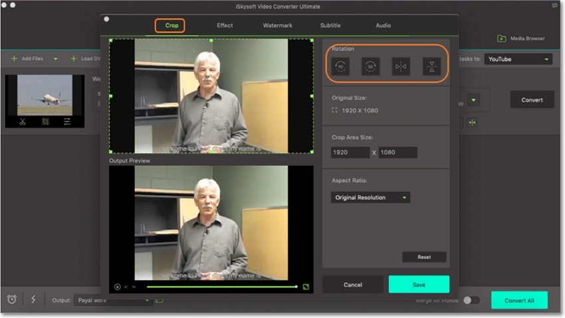Open the YouTube tasks dropdown
This screenshot has height=318, width=565.
518,59
